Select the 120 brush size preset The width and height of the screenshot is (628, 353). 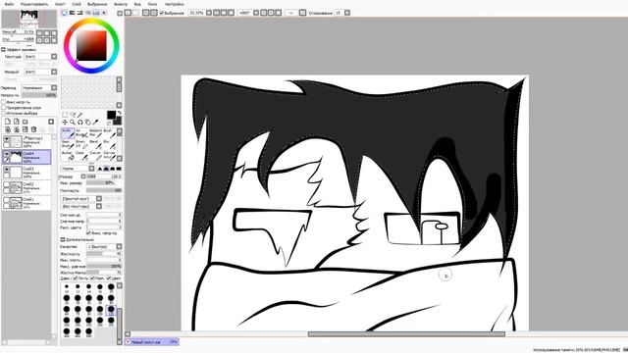tap(111, 310)
